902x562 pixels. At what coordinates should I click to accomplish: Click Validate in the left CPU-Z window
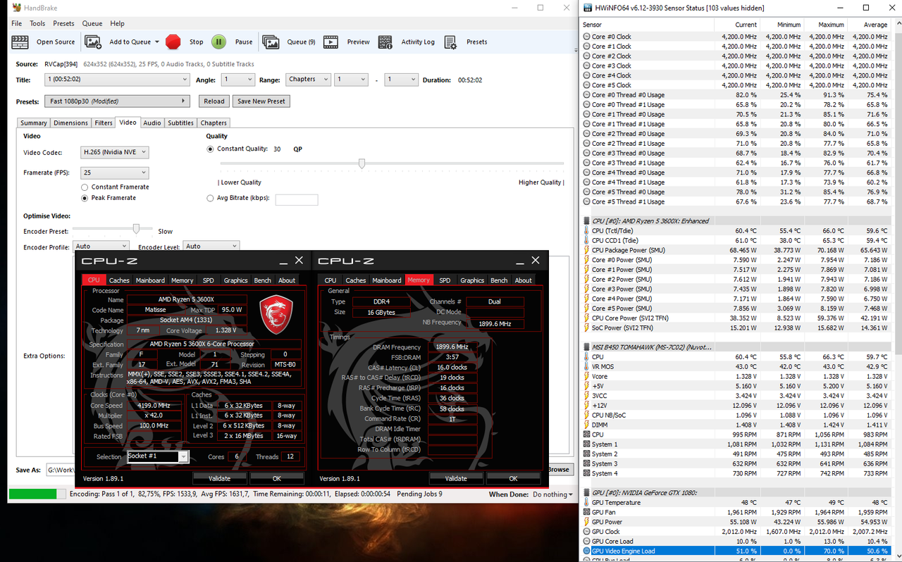click(219, 478)
